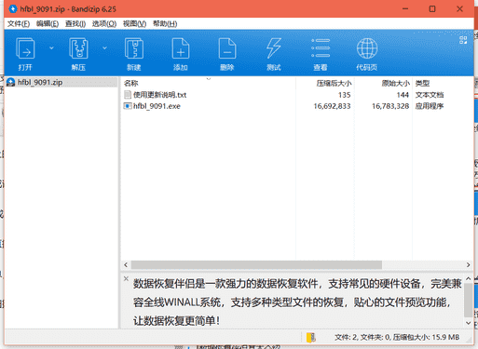
Task: Open the File (文件) menu
Action: pos(19,24)
